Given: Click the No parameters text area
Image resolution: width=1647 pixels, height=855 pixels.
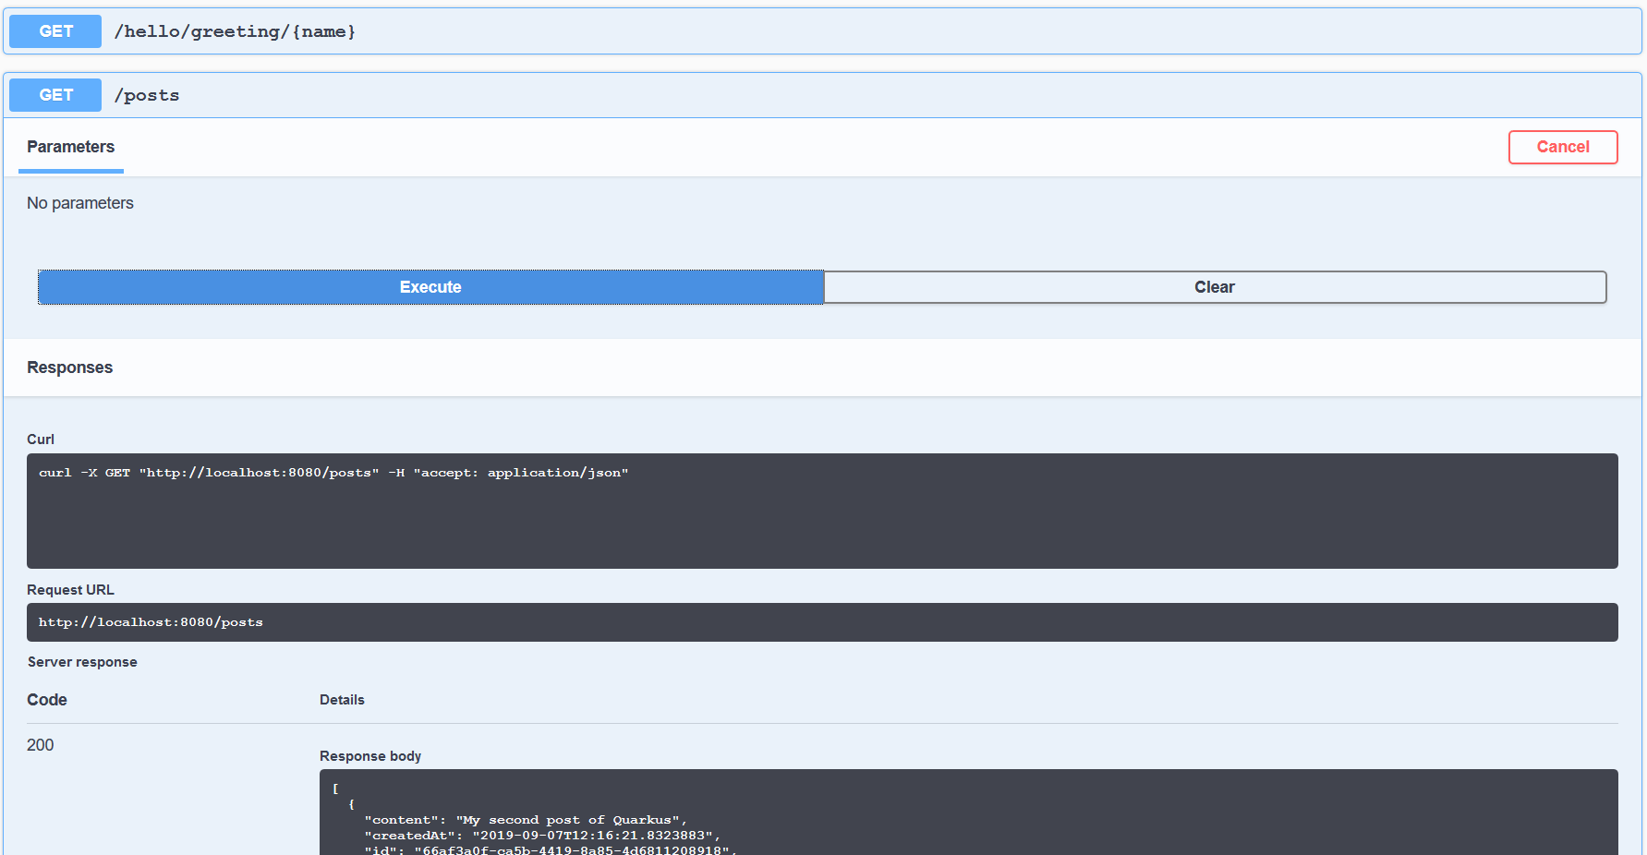Looking at the screenshot, I should coord(80,202).
